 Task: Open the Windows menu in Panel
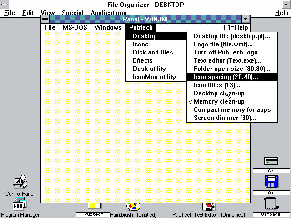pos(108,27)
